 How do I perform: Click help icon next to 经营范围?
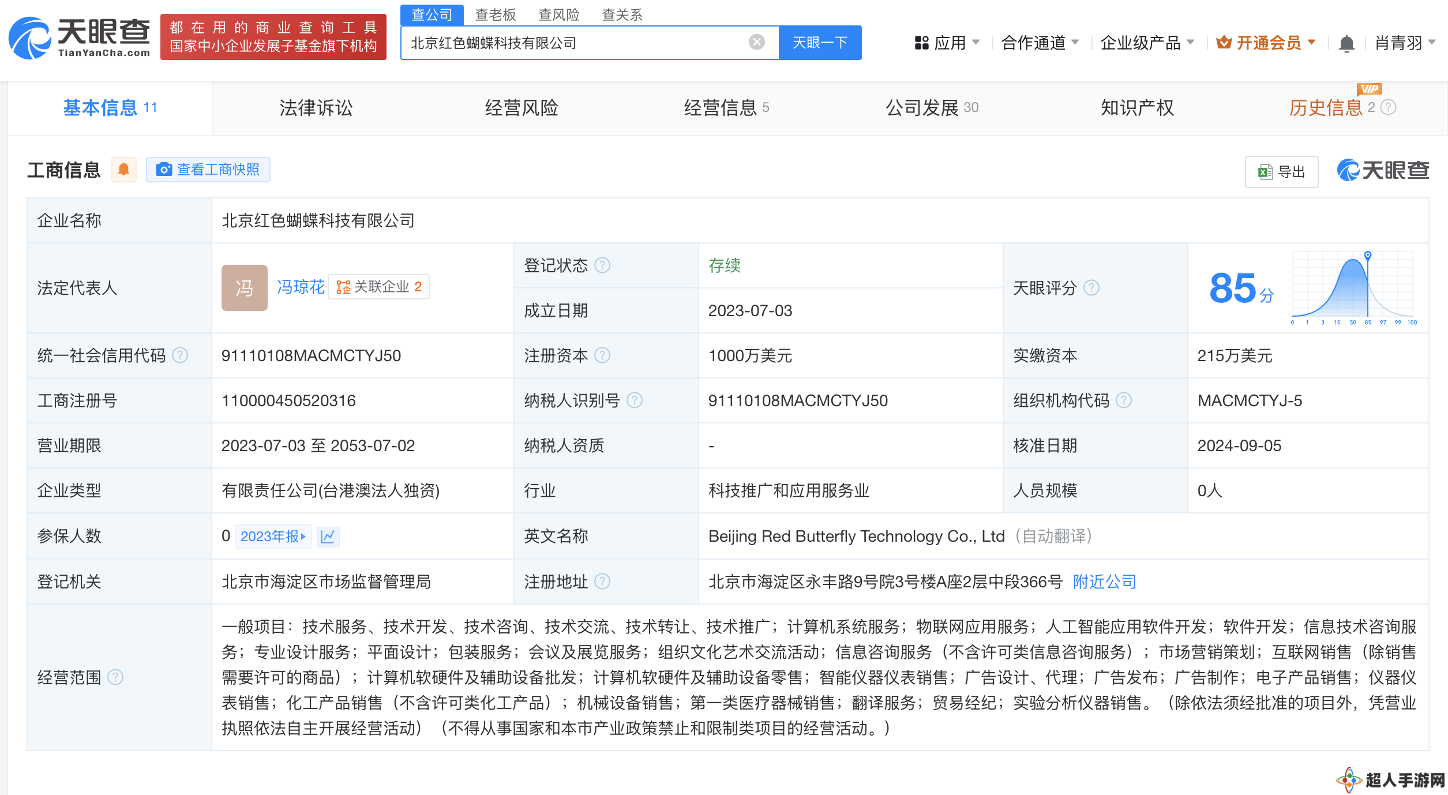(x=115, y=677)
